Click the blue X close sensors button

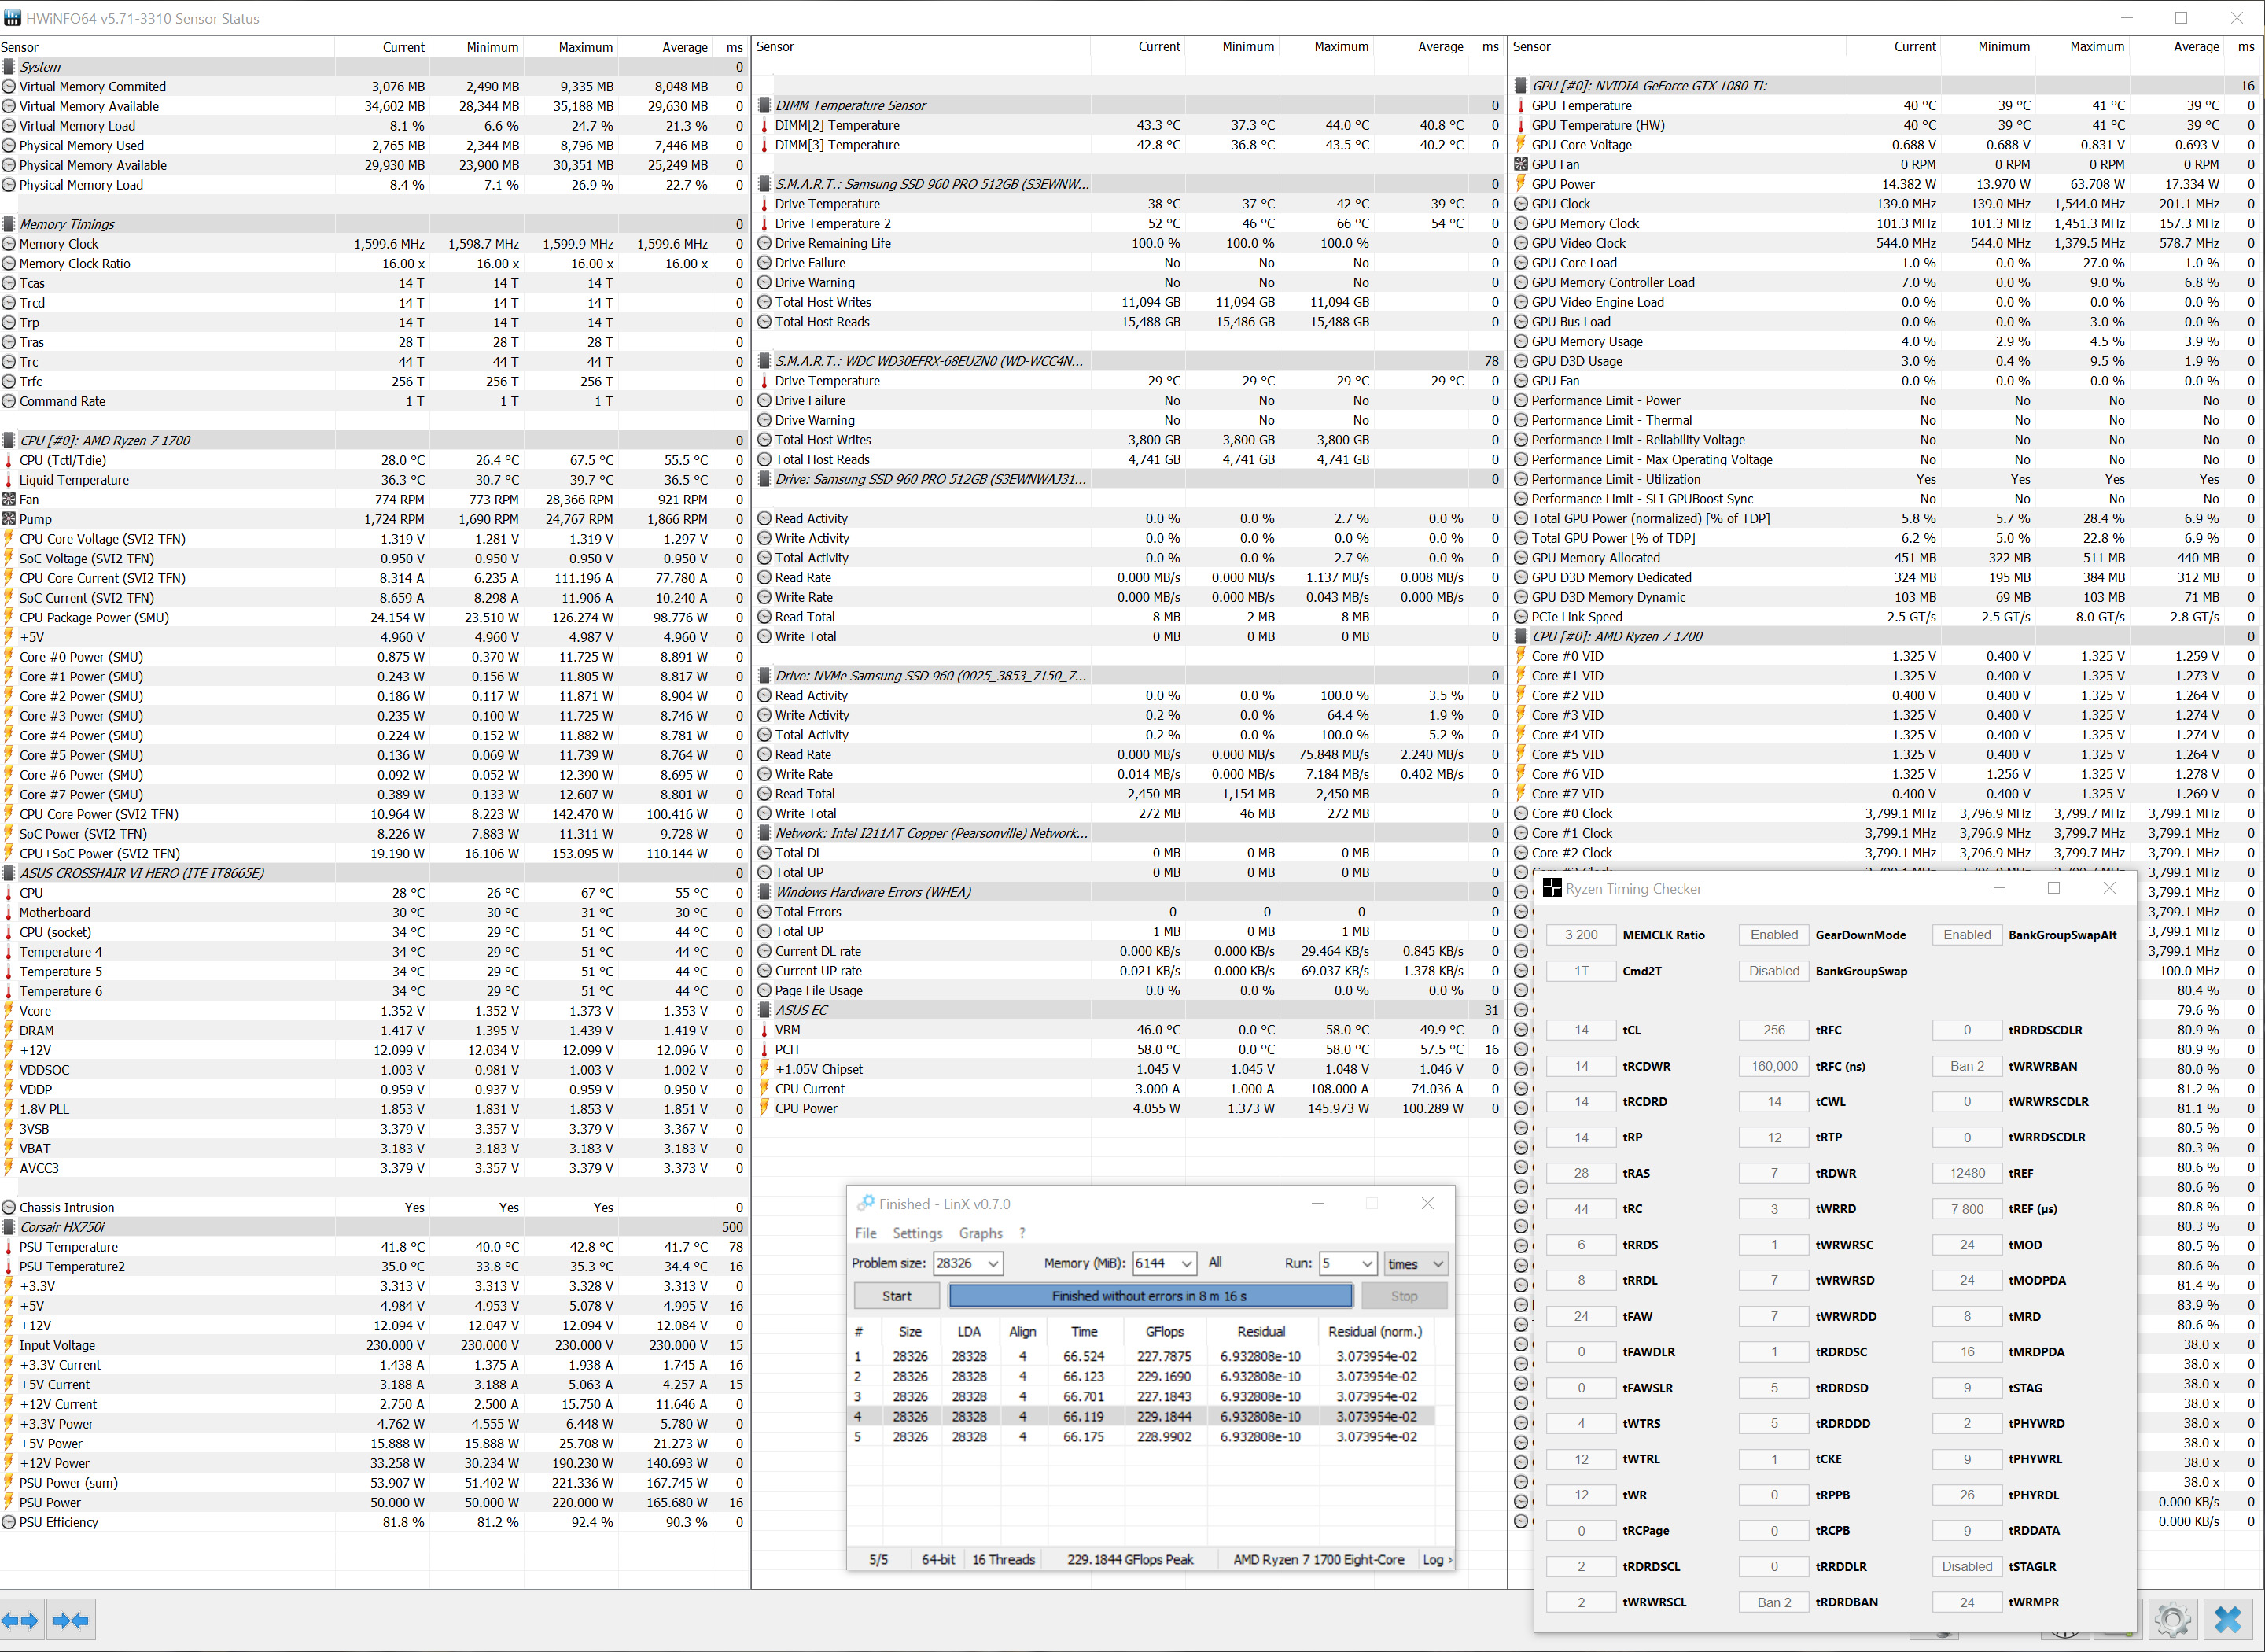coord(2228,1620)
